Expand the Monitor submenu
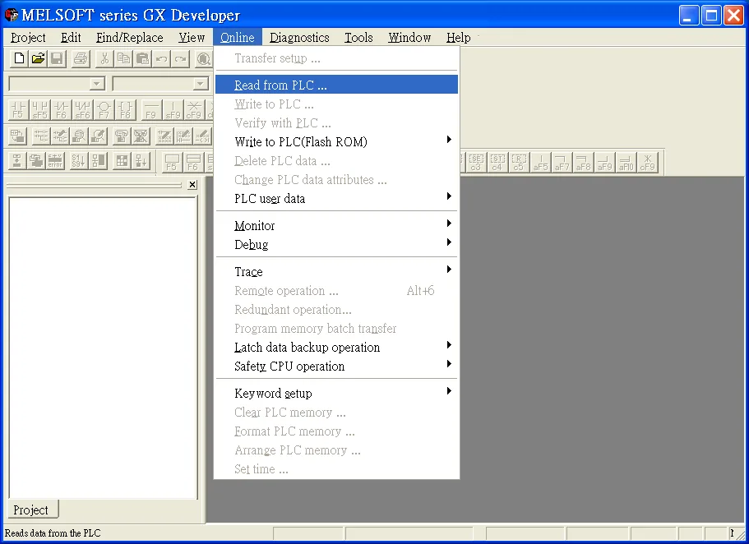This screenshot has height=544, width=749. [x=336, y=225]
